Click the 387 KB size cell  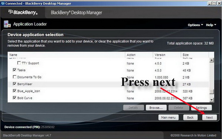tap(188, 98)
